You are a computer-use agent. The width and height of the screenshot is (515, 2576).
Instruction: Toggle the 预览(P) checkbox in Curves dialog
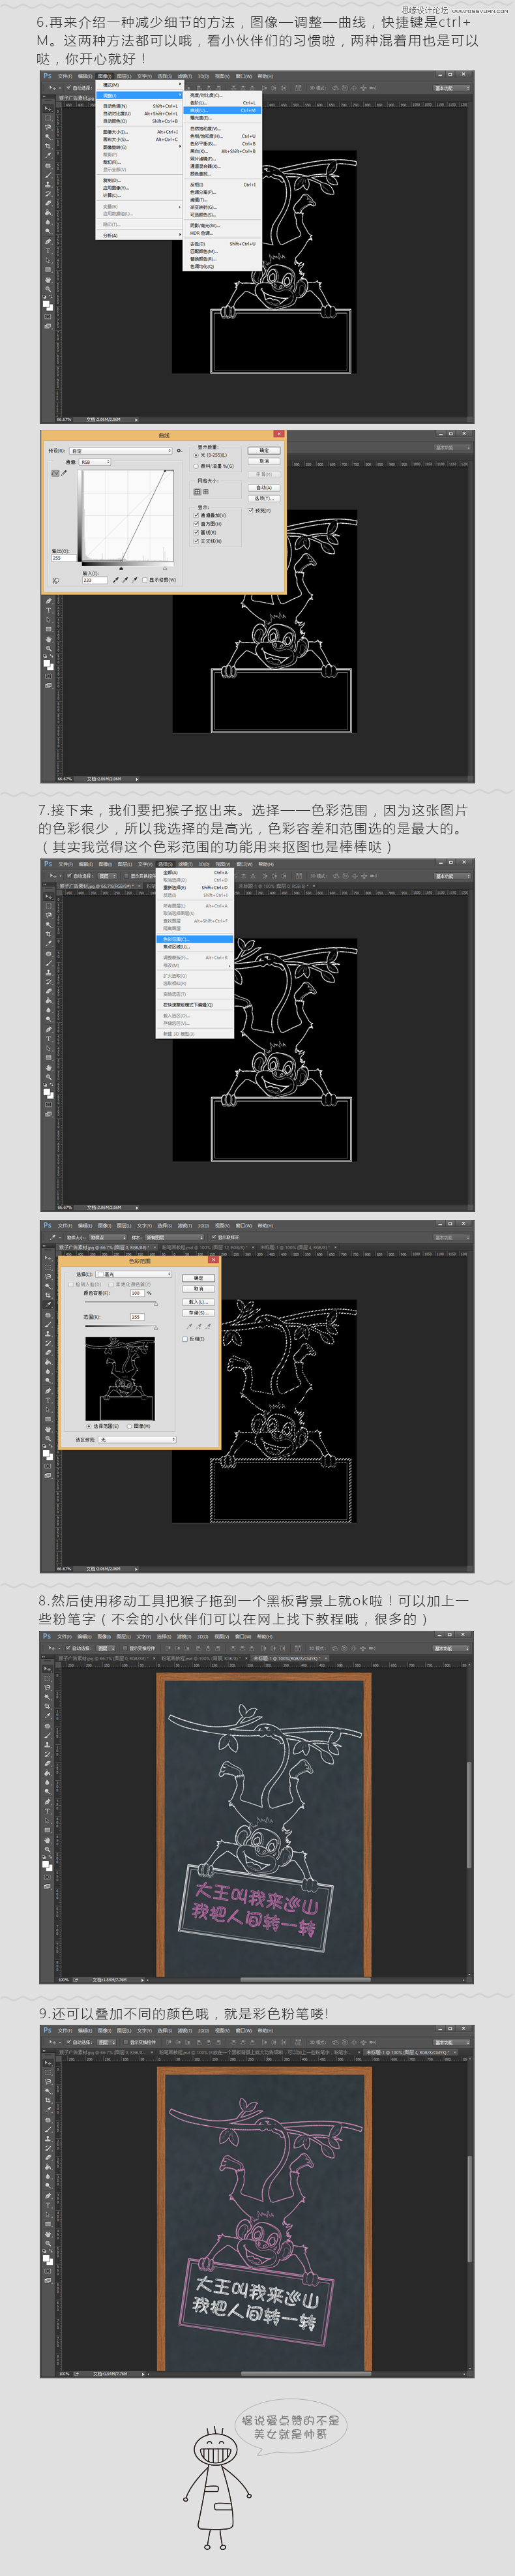(251, 510)
